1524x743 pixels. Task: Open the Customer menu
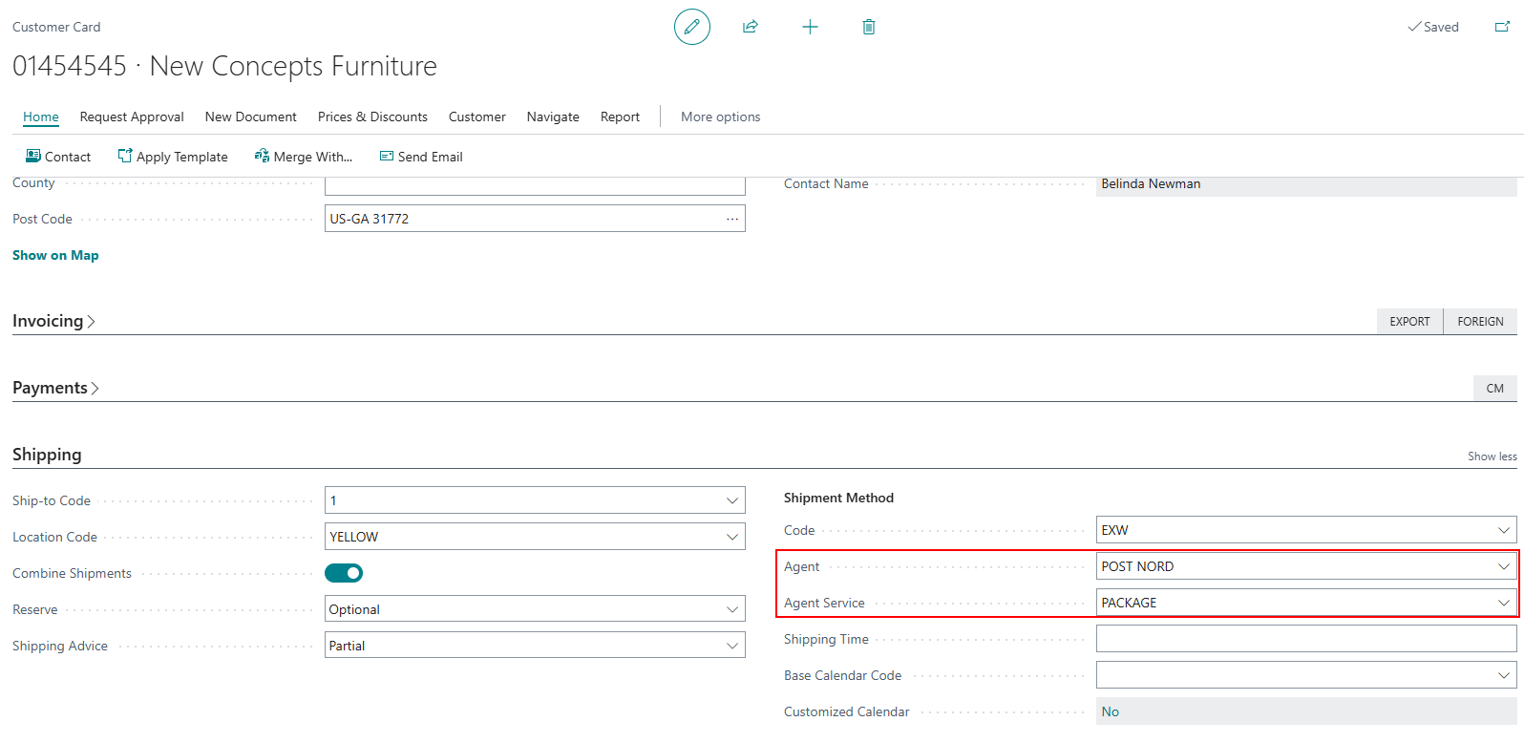pyautogui.click(x=477, y=117)
